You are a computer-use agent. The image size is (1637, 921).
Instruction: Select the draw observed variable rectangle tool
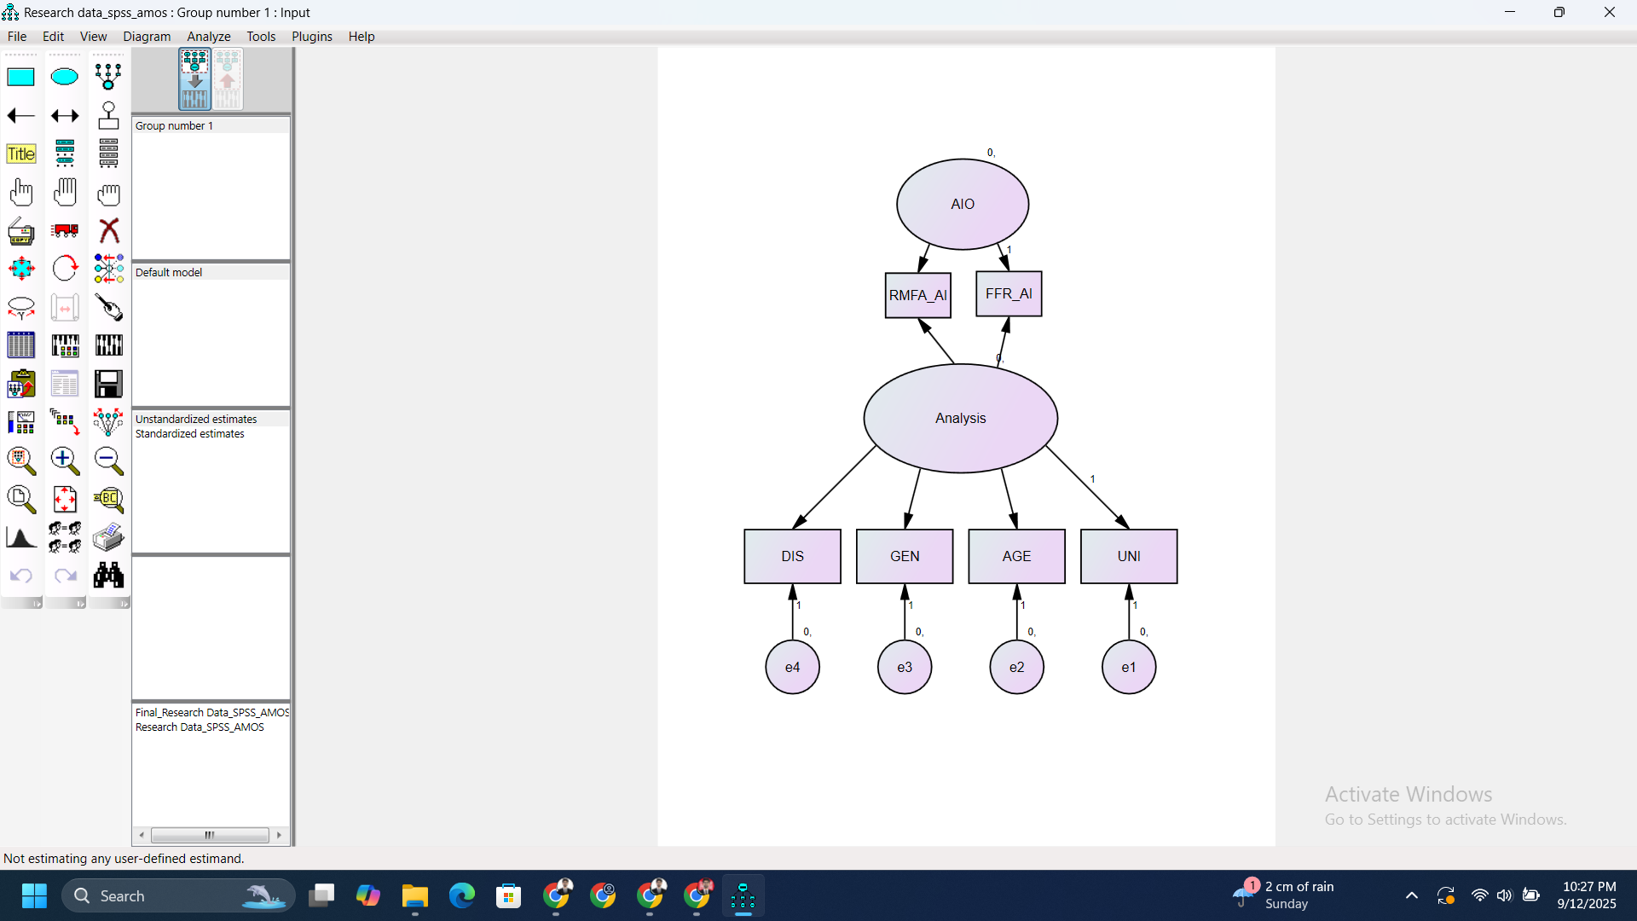[21, 77]
